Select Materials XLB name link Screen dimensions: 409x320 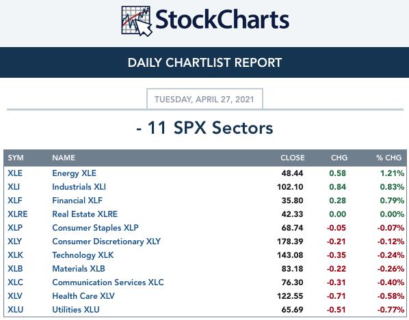pos(79,269)
